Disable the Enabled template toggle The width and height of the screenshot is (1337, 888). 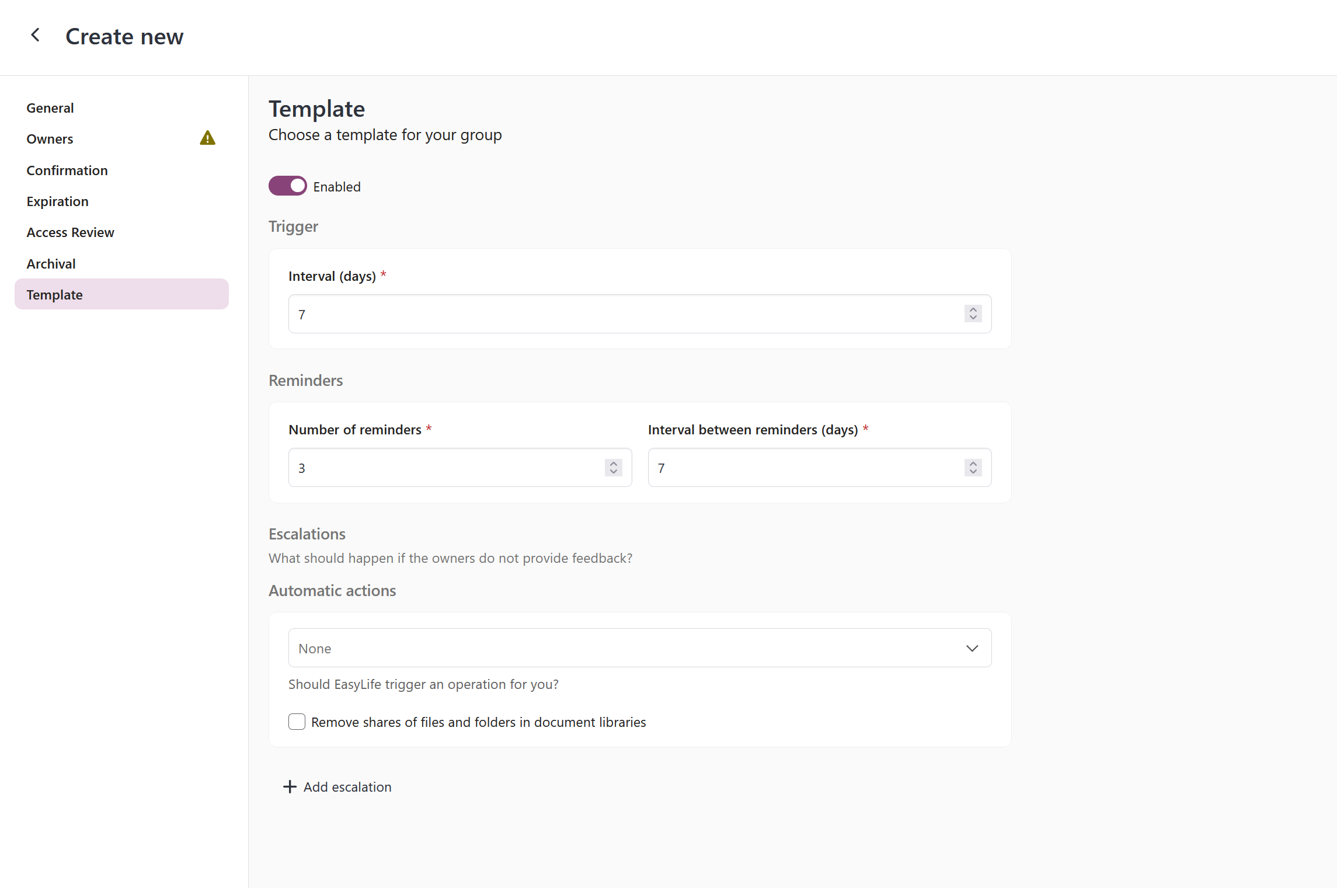coord(287,186)
